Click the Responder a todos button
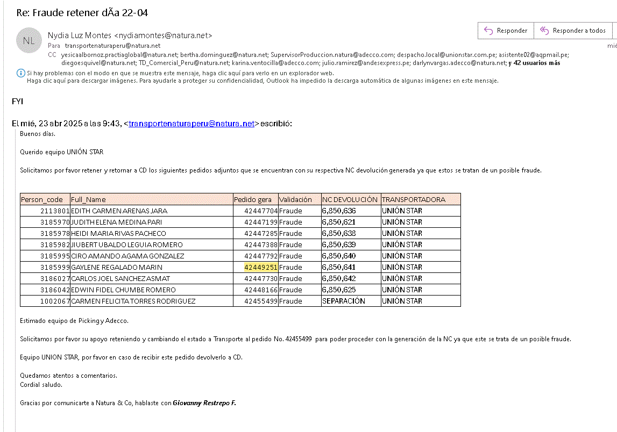The image size is (617, 432). coord(573,31)
